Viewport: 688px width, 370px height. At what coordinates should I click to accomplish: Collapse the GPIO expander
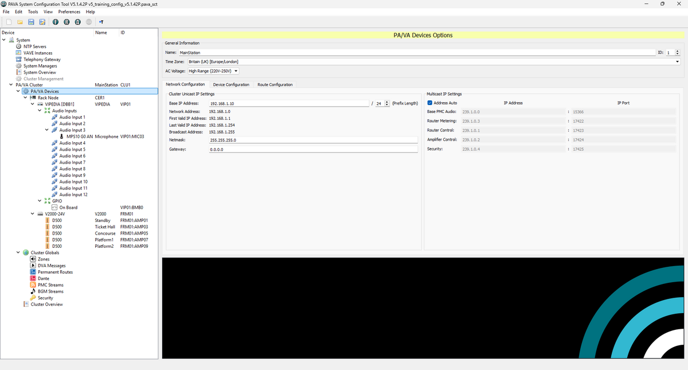click(40, 201)
